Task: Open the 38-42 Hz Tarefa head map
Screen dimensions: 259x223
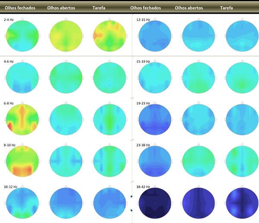Action: (242, 203)
